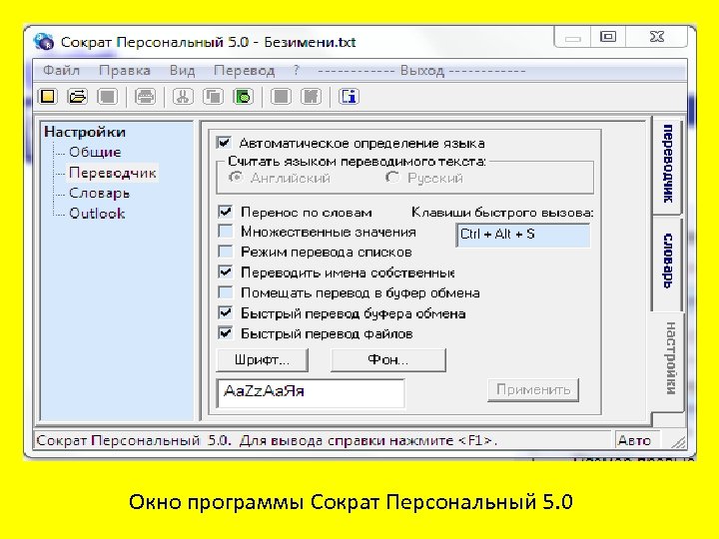
Task: Toggle Быстрый перевод файлов checkbox
Action: (225, 332)
